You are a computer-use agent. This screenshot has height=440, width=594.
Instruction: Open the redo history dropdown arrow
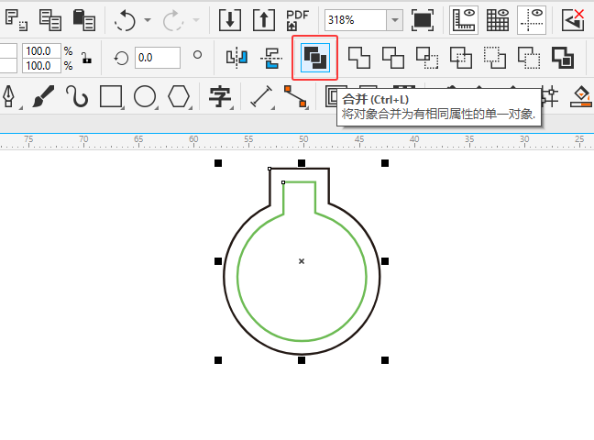196,19
